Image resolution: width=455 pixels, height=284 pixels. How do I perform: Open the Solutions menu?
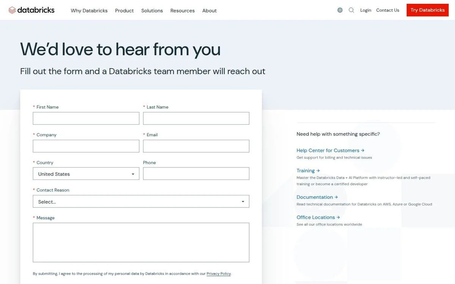(152, 11)
